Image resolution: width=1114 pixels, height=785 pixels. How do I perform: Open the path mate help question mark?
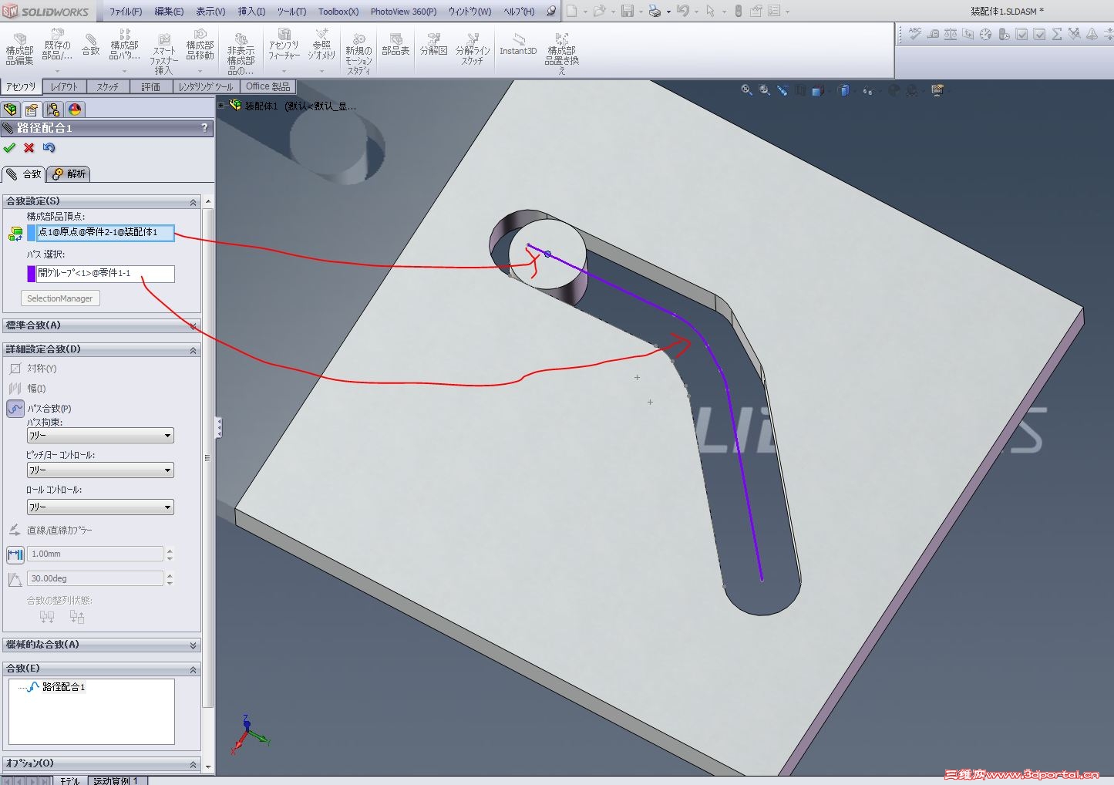point(204,128)
